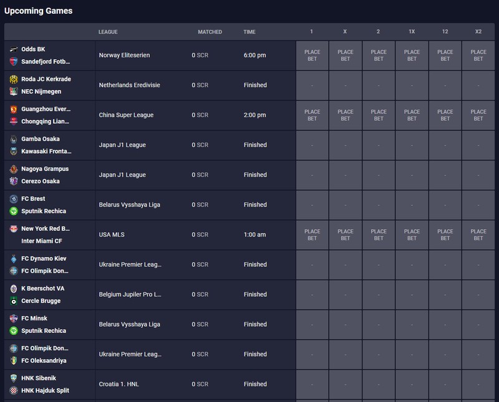Viewport: 499px width, 402px height.
Task: Place bet on 12 for Norway Eliteserien match
Action: tap(445, 55)
